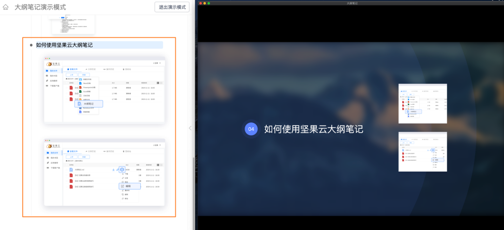Open the upper outline screenshot showing new-file menu
The image size is (504, 230).
pyautogui.click(x=104, y=90)
